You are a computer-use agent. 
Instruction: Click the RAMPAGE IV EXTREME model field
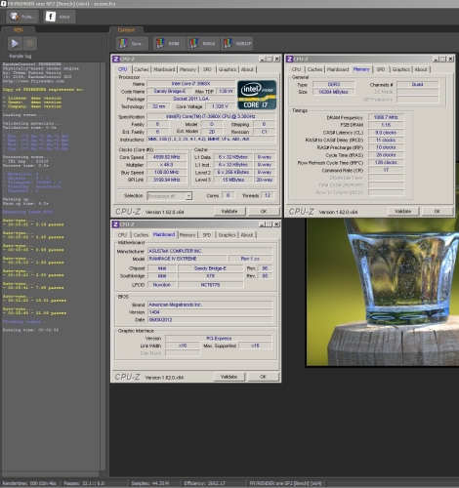[188, 259]
